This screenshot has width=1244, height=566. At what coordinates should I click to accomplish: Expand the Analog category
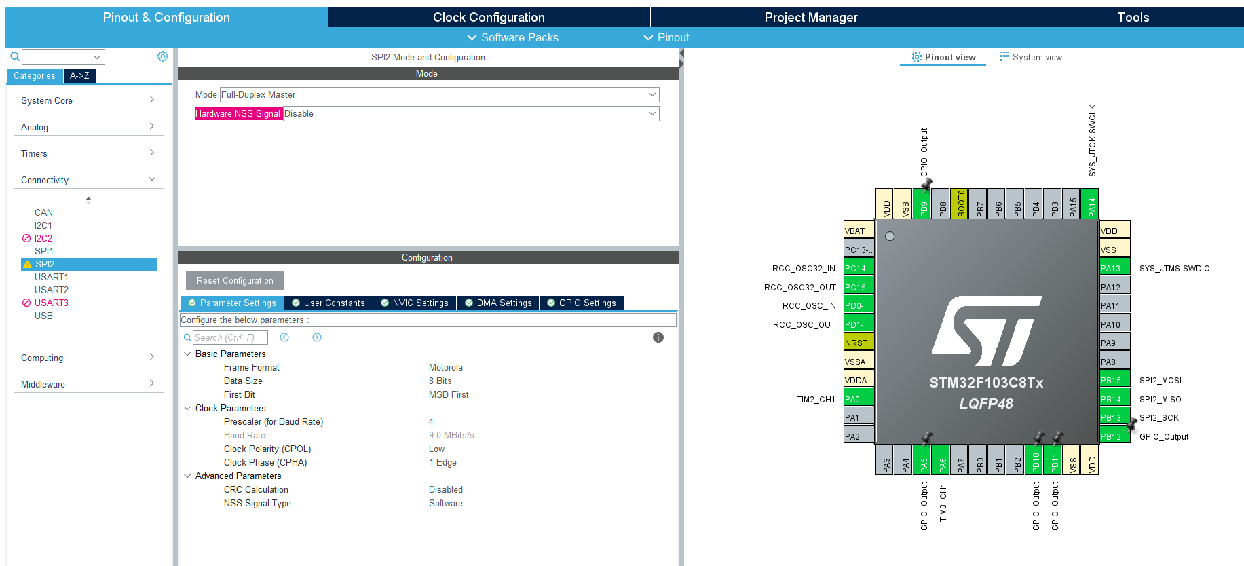(x=88, y=127)
